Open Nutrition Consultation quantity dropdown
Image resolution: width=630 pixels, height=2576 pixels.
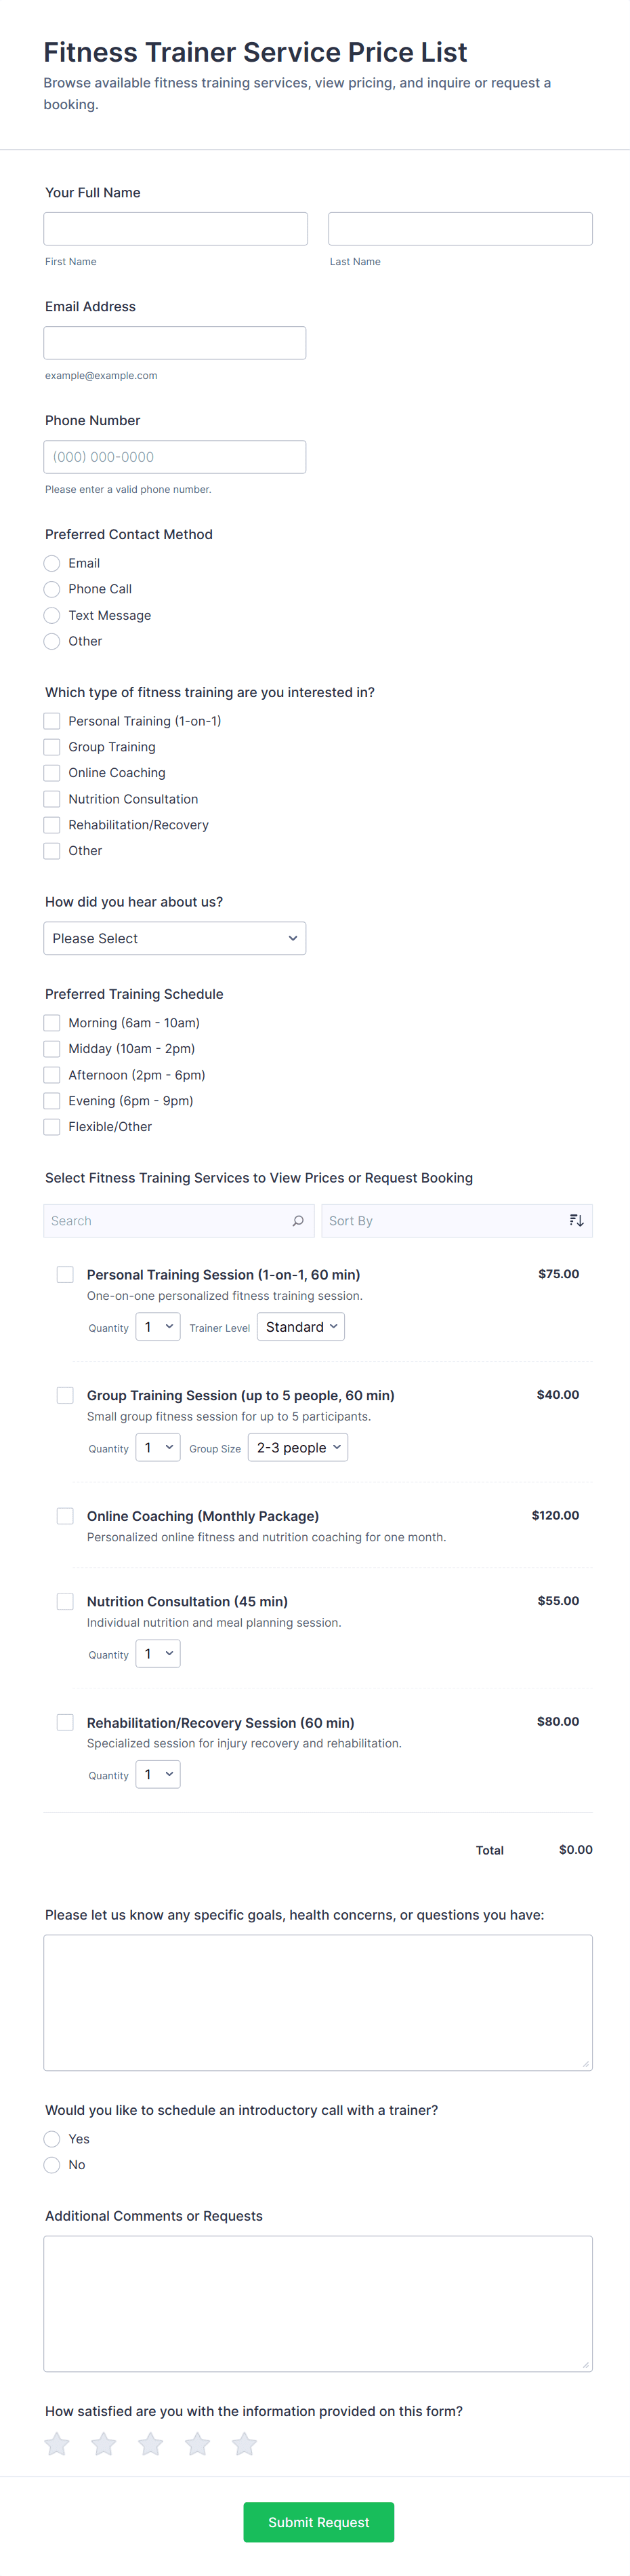tap(158, 1653)
